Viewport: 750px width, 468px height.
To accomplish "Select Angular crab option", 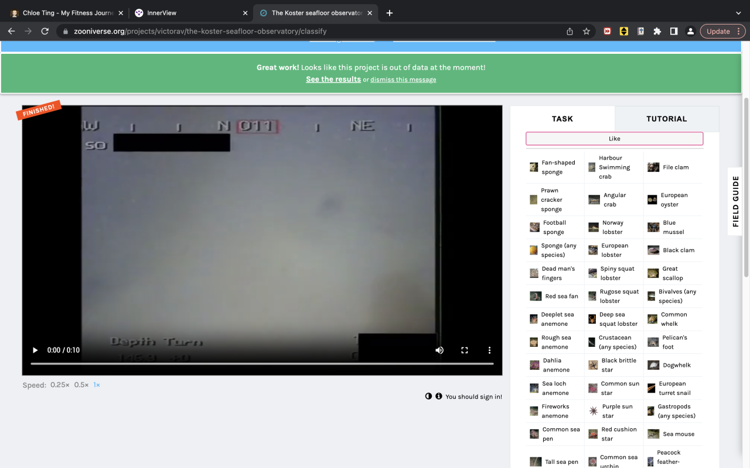I will [x=614, y=199].
